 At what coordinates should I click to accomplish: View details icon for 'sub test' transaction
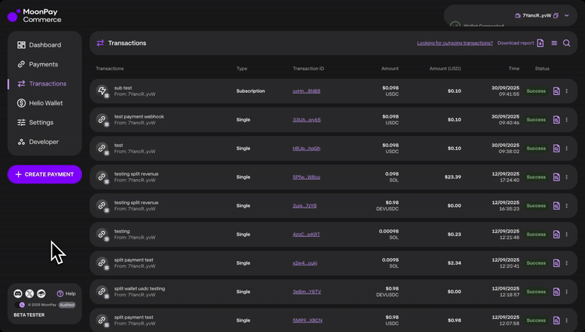[x=556, y=91]
